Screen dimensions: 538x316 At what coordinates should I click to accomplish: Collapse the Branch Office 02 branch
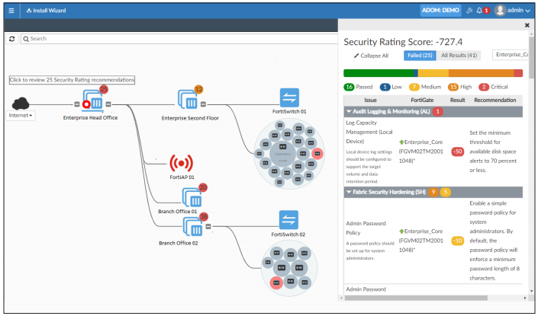[x=208, y=226]
